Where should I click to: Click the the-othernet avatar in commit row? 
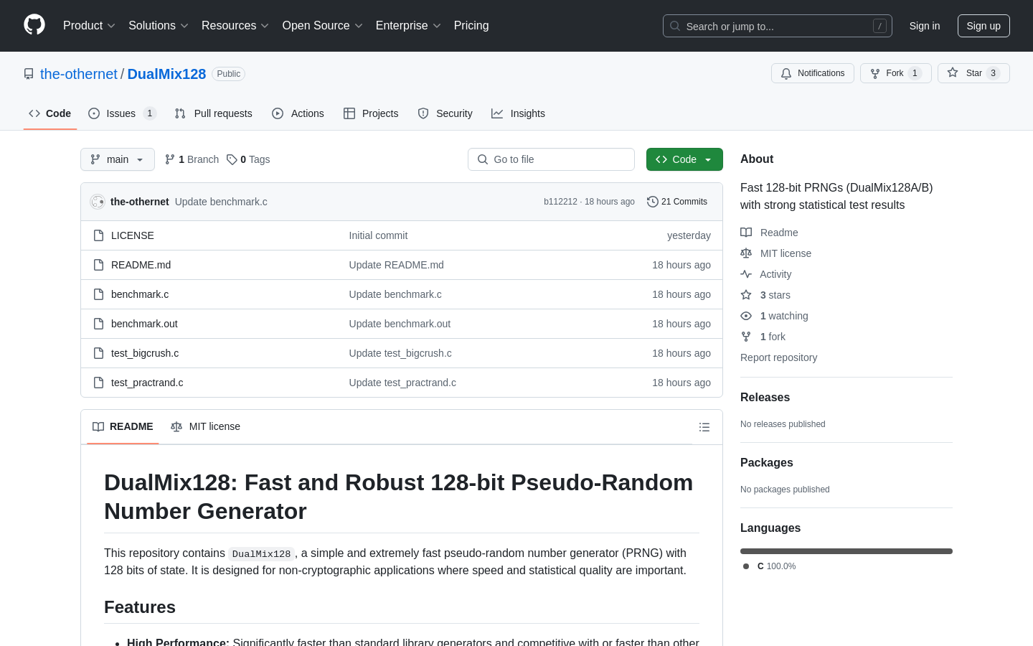(98, 202)
